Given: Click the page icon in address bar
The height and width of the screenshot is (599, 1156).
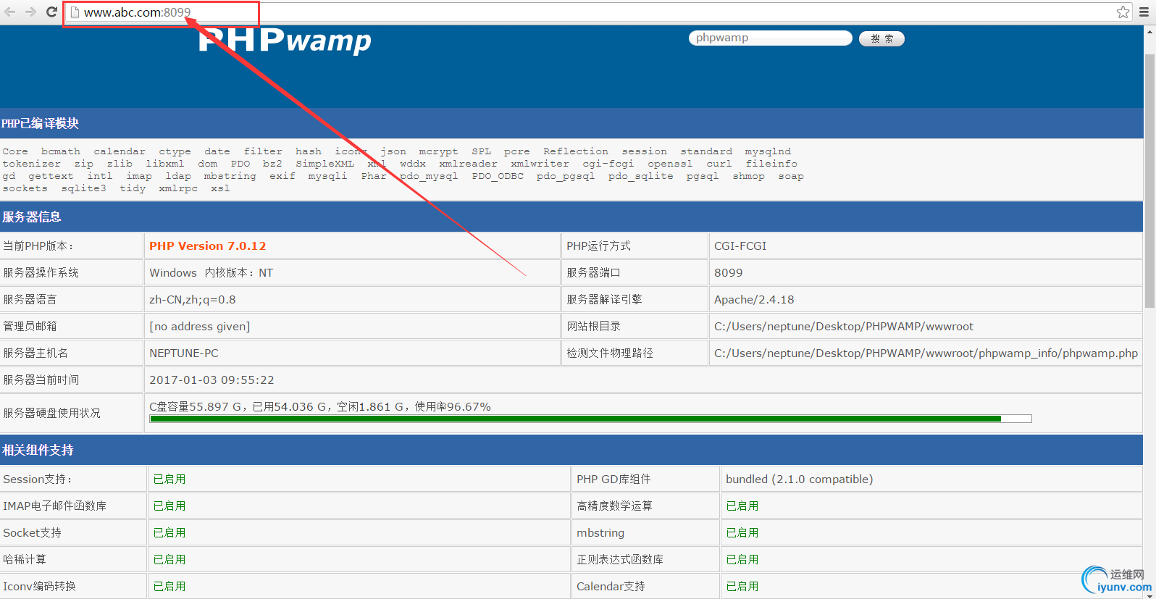Looking at the screenshot, I should tap(74, 12).
